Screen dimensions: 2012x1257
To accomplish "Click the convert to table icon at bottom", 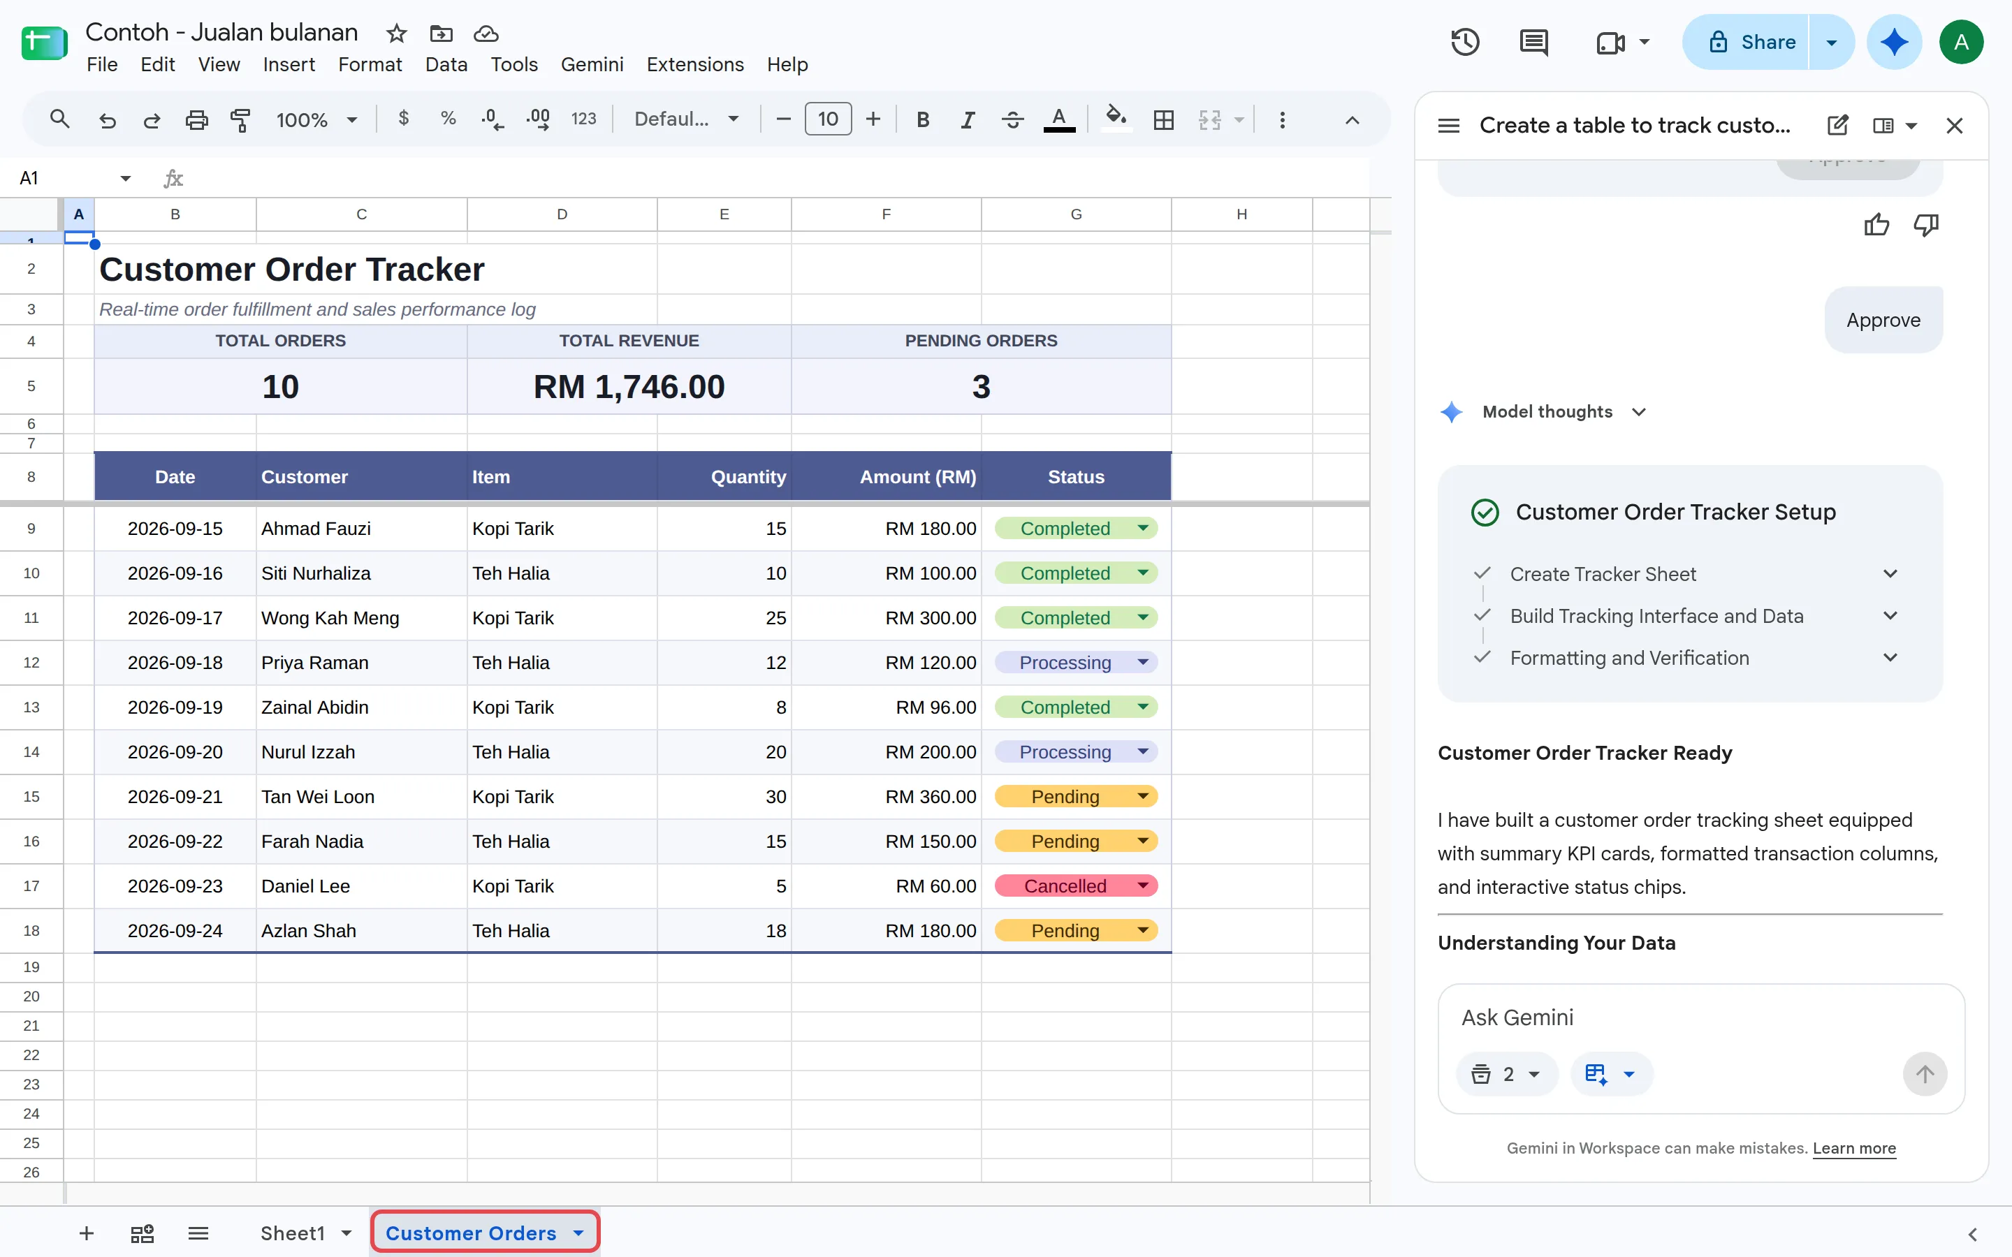I will pos(143,1233).
